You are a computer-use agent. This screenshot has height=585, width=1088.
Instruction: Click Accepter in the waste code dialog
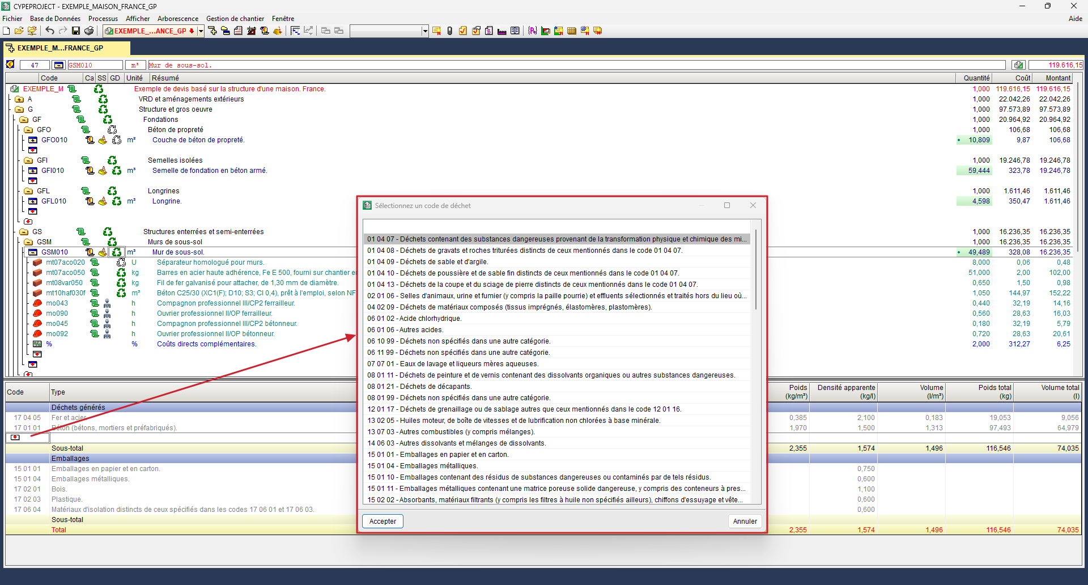pyautogui.click(x=382, y=522)
